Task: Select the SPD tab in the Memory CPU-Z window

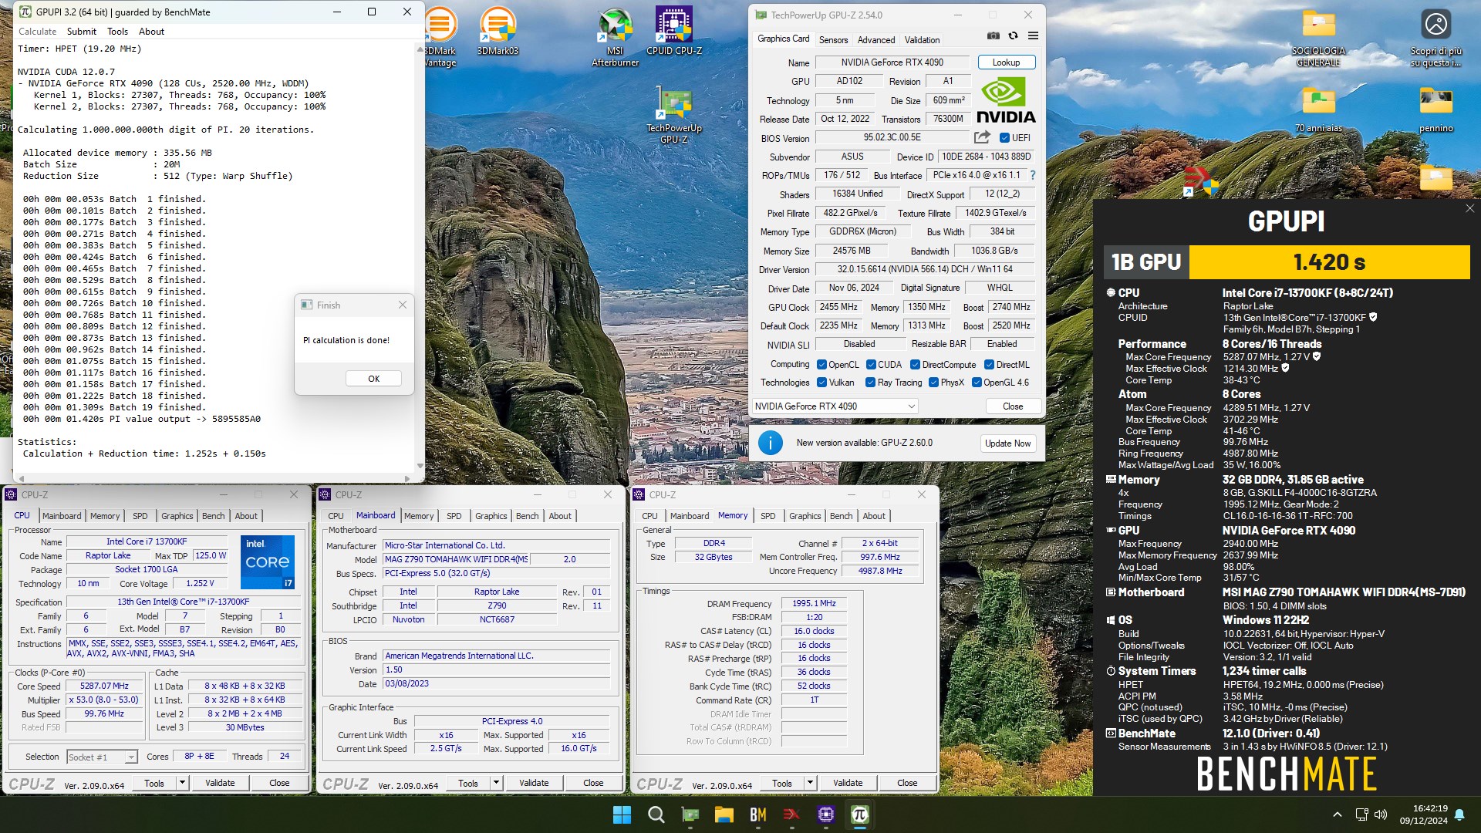Action: [767, 516]
